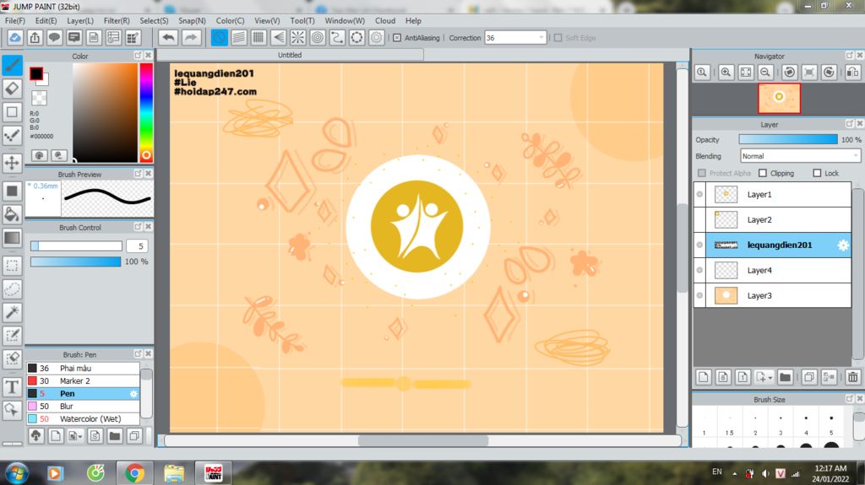
Task: Expand add-layer dropdown arrow in Layer panel
Action: coord(770,378)
